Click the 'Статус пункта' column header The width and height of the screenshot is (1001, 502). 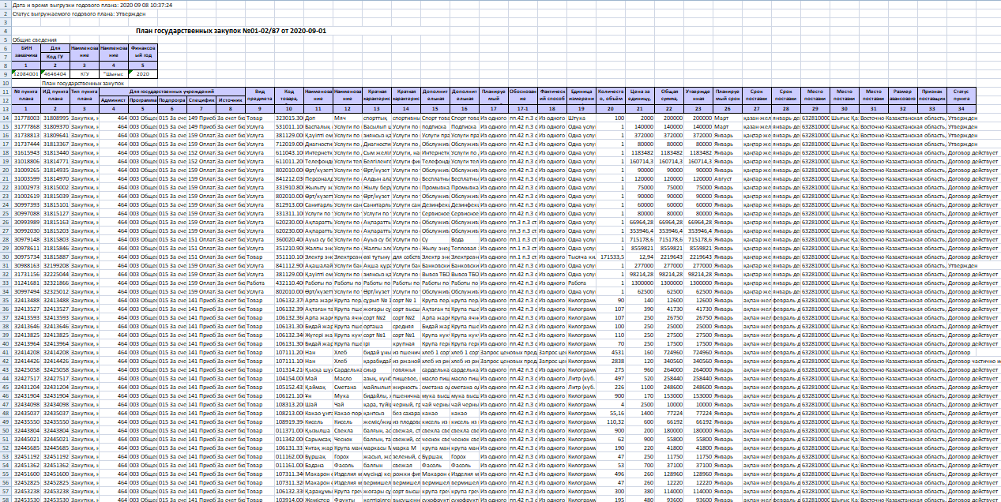[961, 96]
